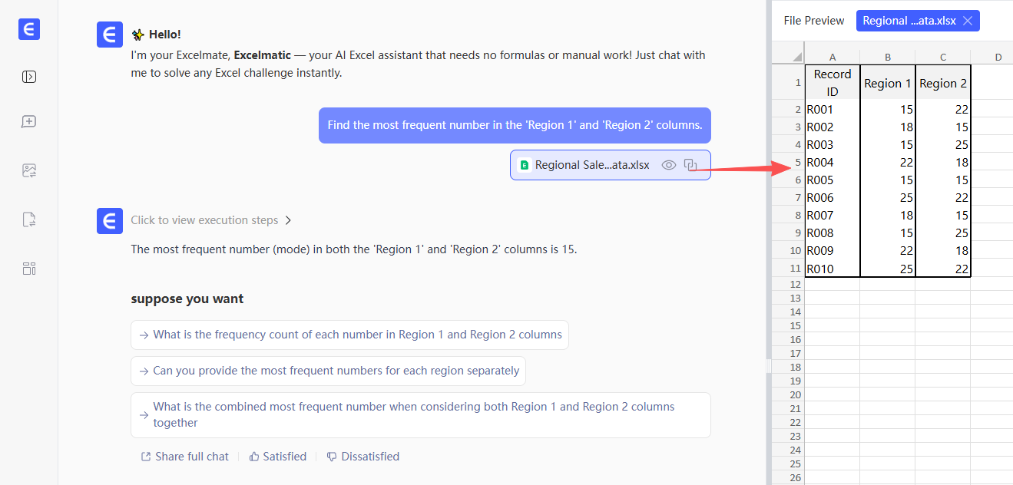Click the Region 2 header cell

943,83
